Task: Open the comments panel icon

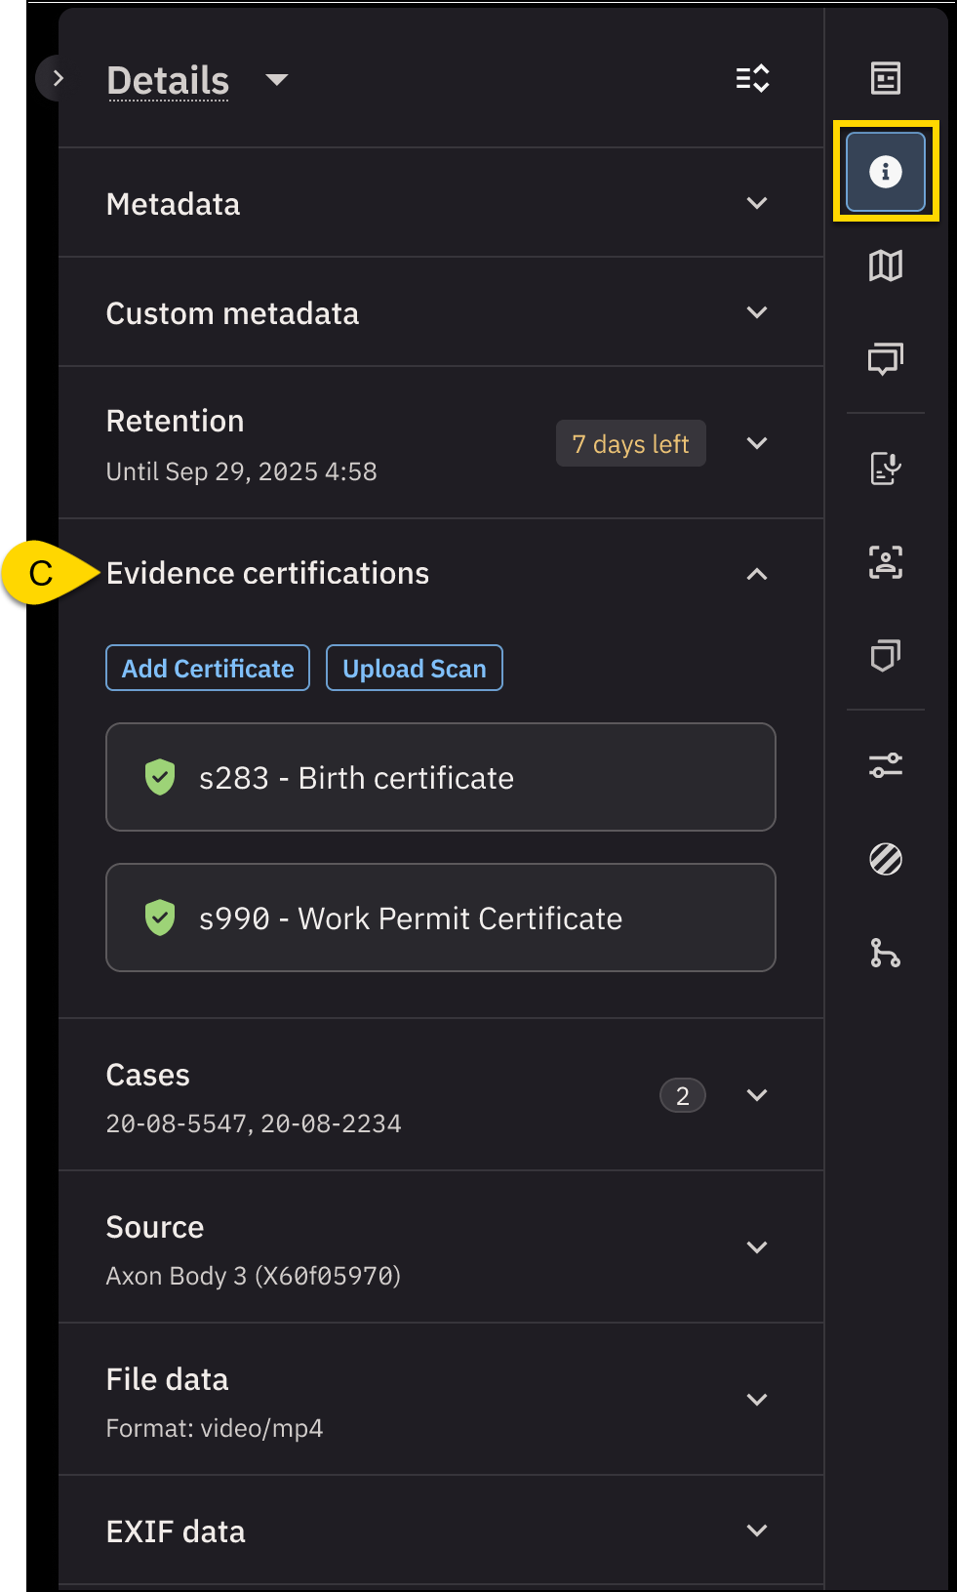Action: pos(885,359)
